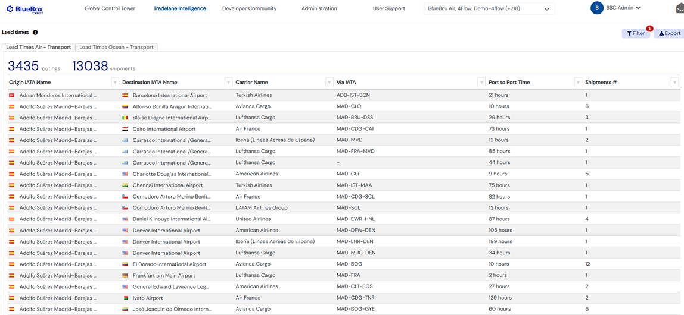Sort by Origin IATA Name header

click(30, 82)
